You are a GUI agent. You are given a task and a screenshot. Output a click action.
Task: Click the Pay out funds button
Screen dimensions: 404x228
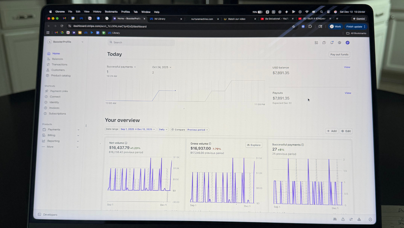click(339, 55)
